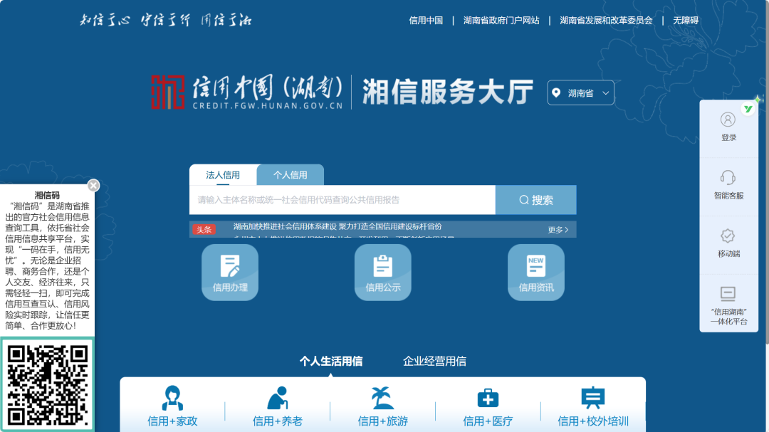Select the 信用+养老 category icon

click(278, 406)
